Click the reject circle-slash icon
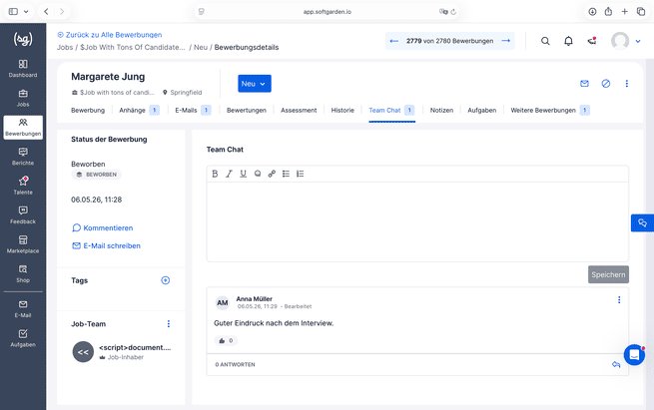Screen dimensions: 654x410 pyautogui.click(x=606, y=84)
